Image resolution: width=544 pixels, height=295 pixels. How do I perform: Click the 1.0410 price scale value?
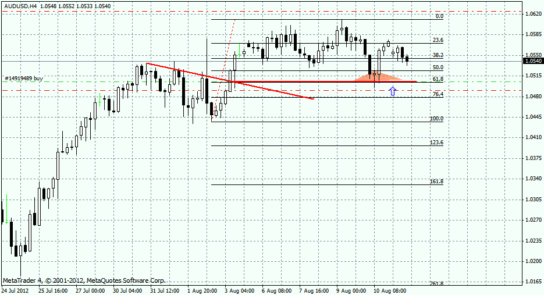[534, 137]
